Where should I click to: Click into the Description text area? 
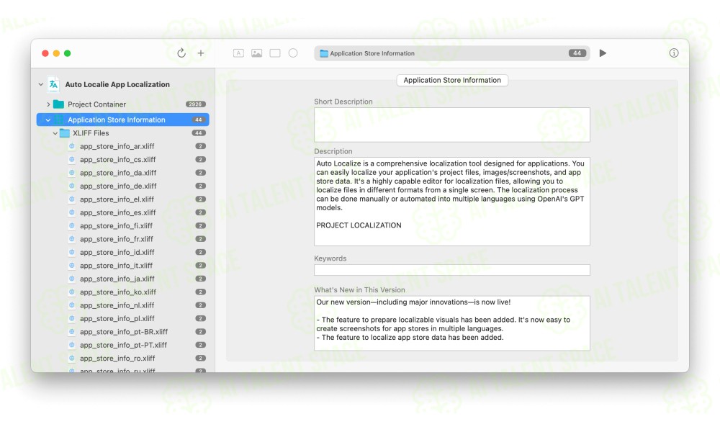[x=452, y=202]
